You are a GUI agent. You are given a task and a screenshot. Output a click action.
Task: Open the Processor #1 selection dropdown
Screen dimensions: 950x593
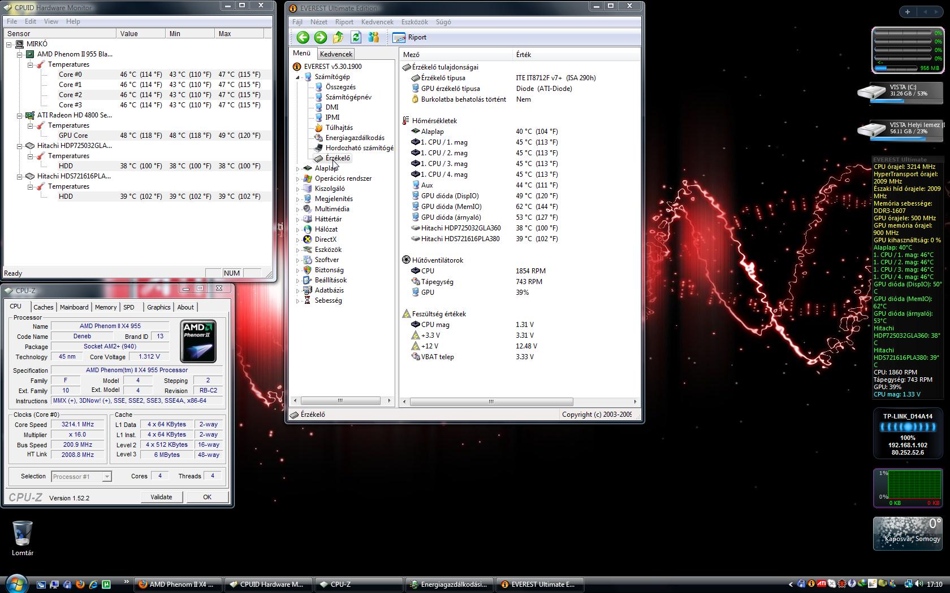point(81,477)
